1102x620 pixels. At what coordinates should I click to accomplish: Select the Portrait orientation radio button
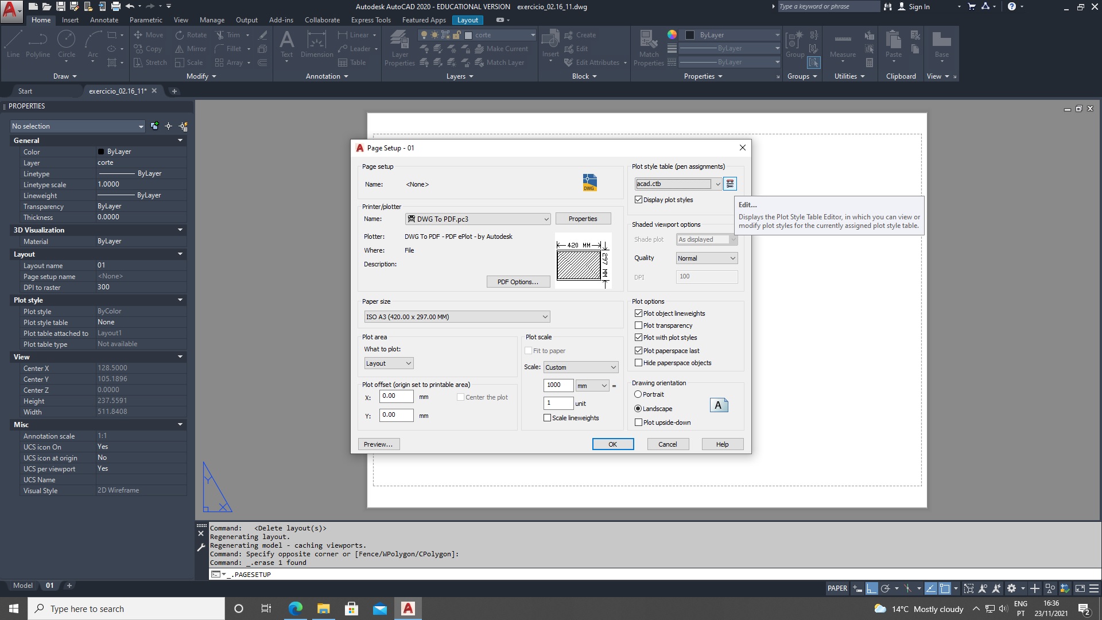(638, 394)
